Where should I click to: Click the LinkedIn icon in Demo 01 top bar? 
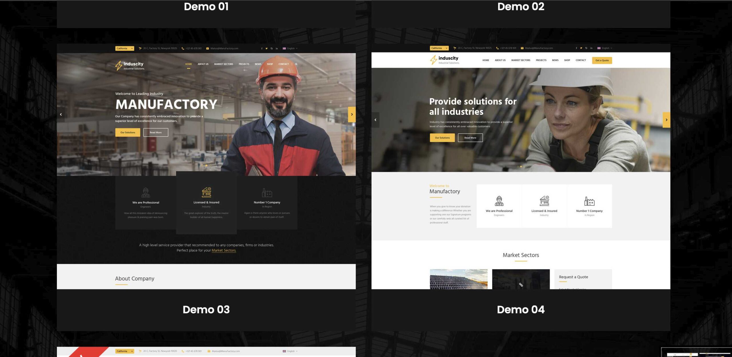pyautogui.click(x=277, y=49)
